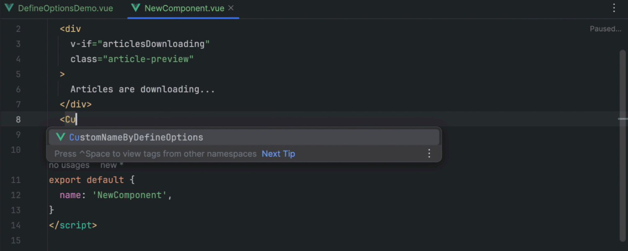This screenshot has width=628, height=251.
Task: Click the stripe marker beside the scrollbar
Action: tap(622, 119)
